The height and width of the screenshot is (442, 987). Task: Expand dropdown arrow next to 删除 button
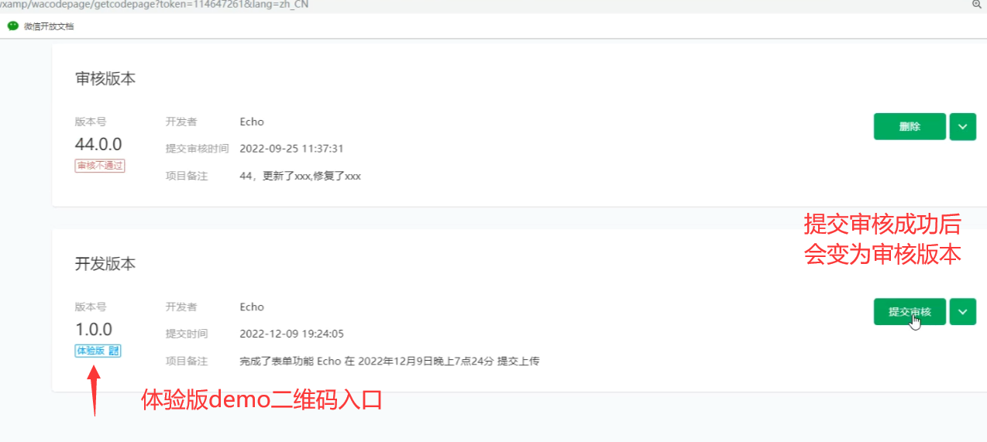963,127
